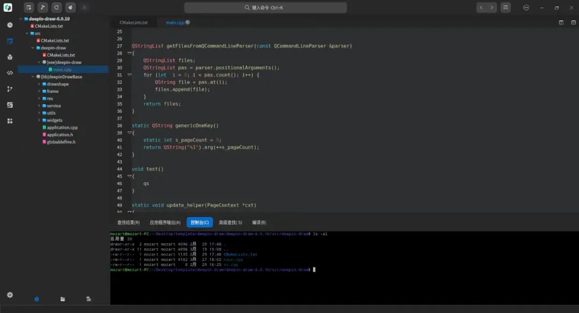579x313 pixels.
Task: Open the 高级查找(S) bottom panel tab
Action: (x=231, y=222)
